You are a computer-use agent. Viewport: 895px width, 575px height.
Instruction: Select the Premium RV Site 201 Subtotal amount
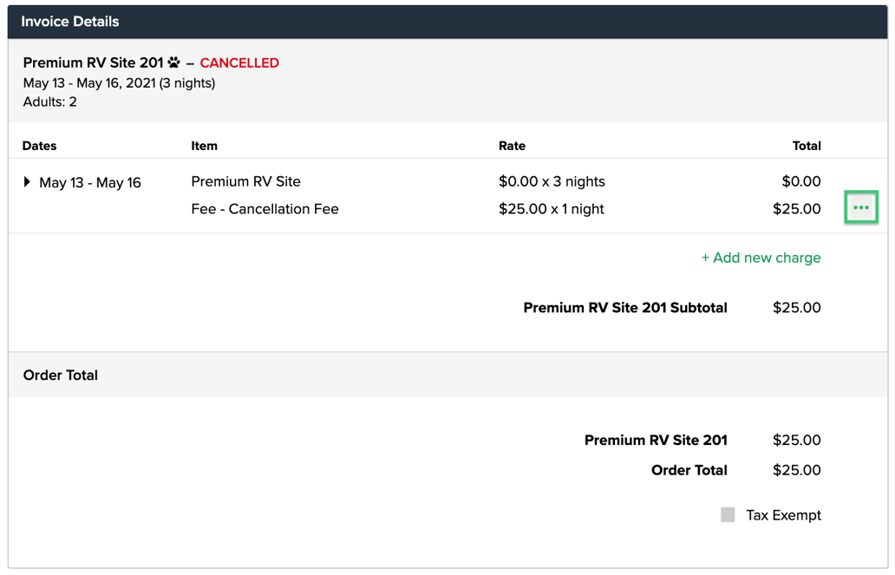pyautogui.click(x=796, y=307)
